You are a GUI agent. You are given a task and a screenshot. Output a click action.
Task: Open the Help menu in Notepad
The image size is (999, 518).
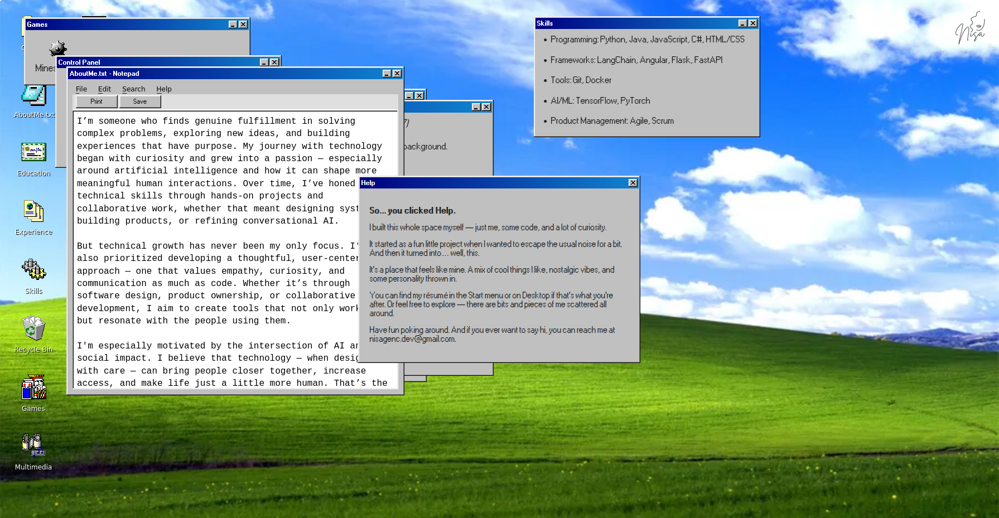pyautogui.click(x=164, y=89)
